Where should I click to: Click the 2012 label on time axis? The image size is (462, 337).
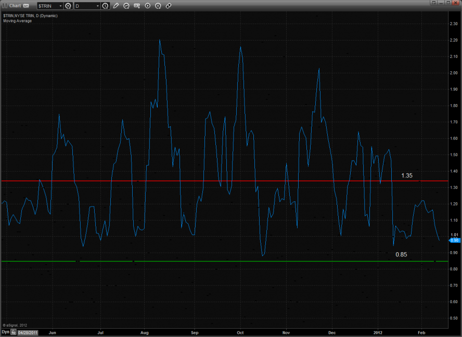coord(378,333)
